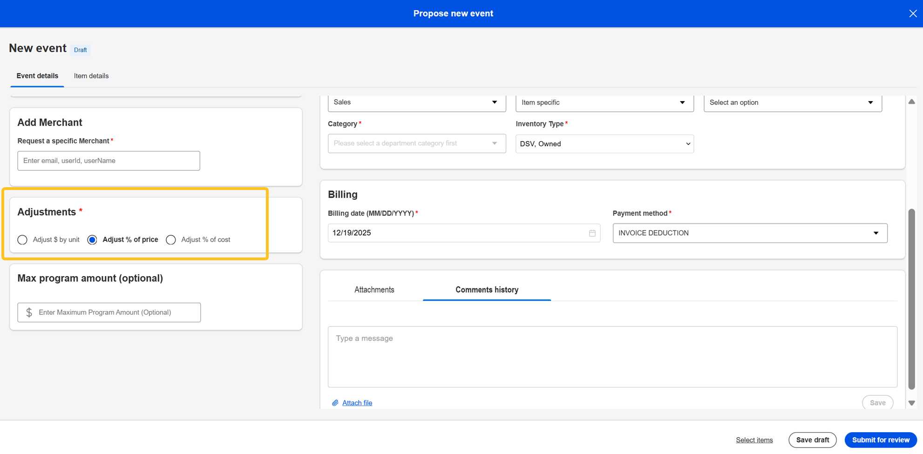Screen dimensions: 923x454
Task: Expand the Payment method dropdown
Action: (749, 233)
